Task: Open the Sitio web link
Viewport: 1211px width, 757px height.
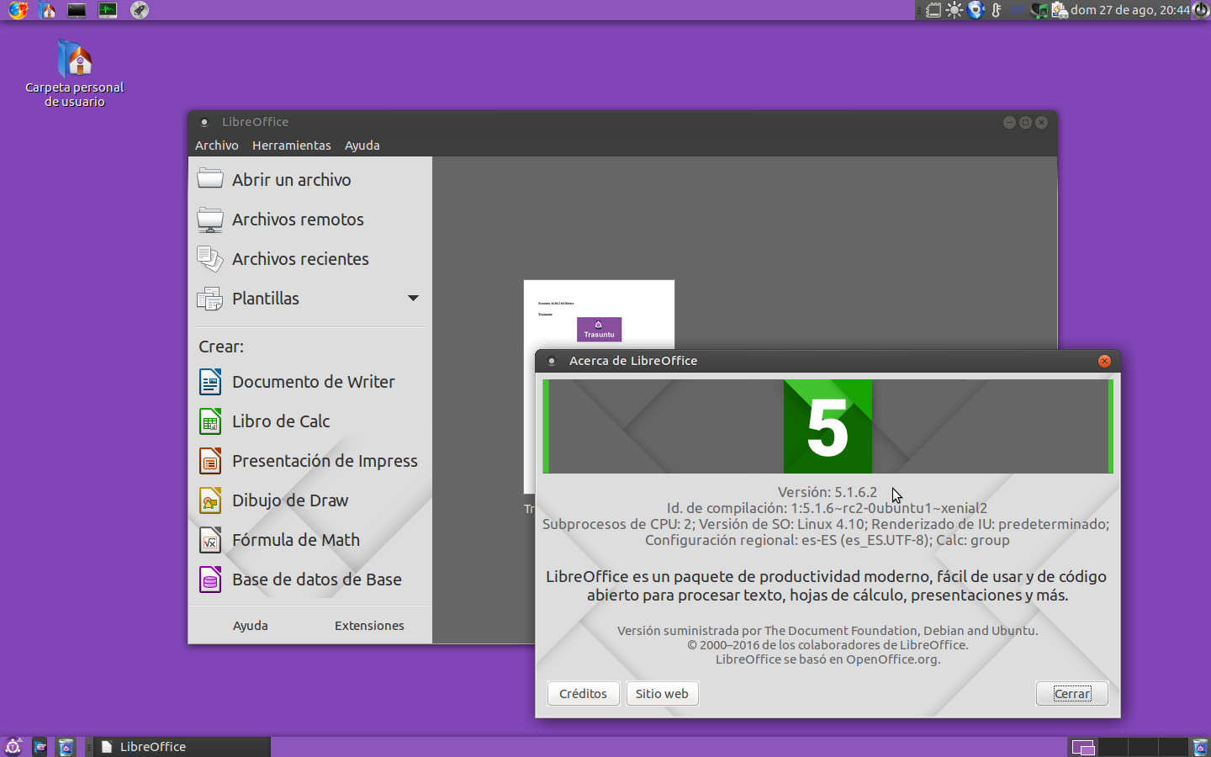Action: (x=662, y=693)
